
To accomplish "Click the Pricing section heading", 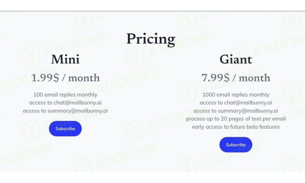I will click(151, 39).
